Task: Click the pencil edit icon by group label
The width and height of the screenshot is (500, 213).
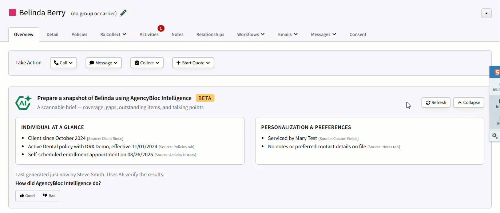Action: tap(123, 13)
